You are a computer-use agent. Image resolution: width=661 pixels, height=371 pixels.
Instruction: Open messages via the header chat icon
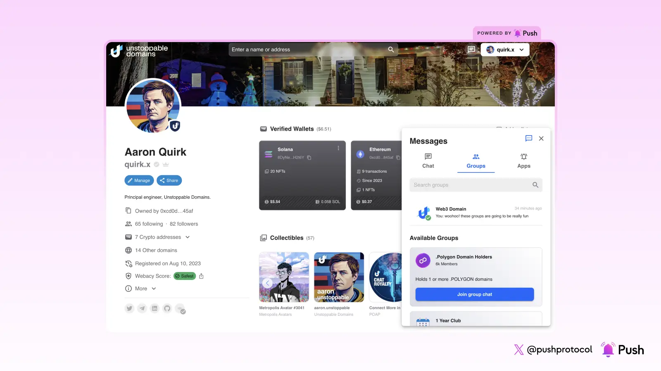(x=471, y=49)
